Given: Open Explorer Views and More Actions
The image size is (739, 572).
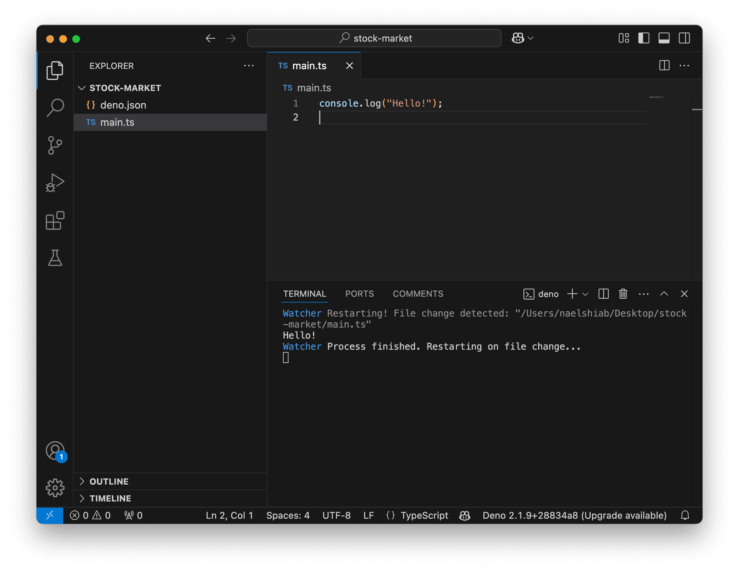Looking at the screenshot, I should click(x=249, y=66).
